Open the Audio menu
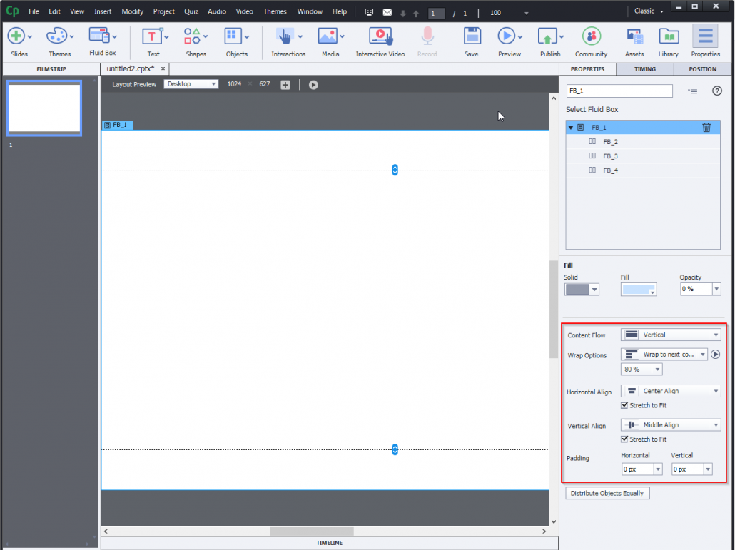This screenshot has width=735, height=550. 216,11
